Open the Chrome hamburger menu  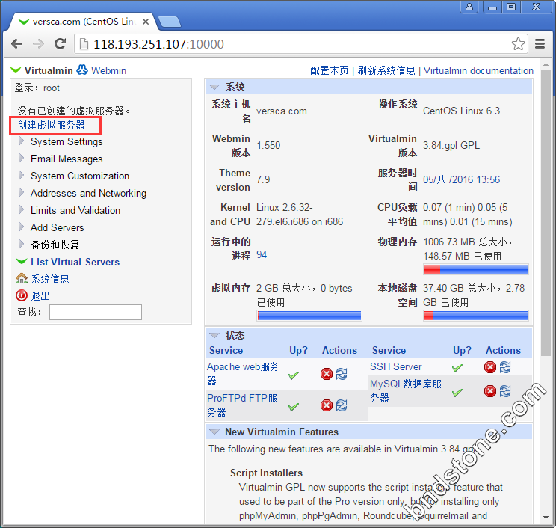coord(540,43)
